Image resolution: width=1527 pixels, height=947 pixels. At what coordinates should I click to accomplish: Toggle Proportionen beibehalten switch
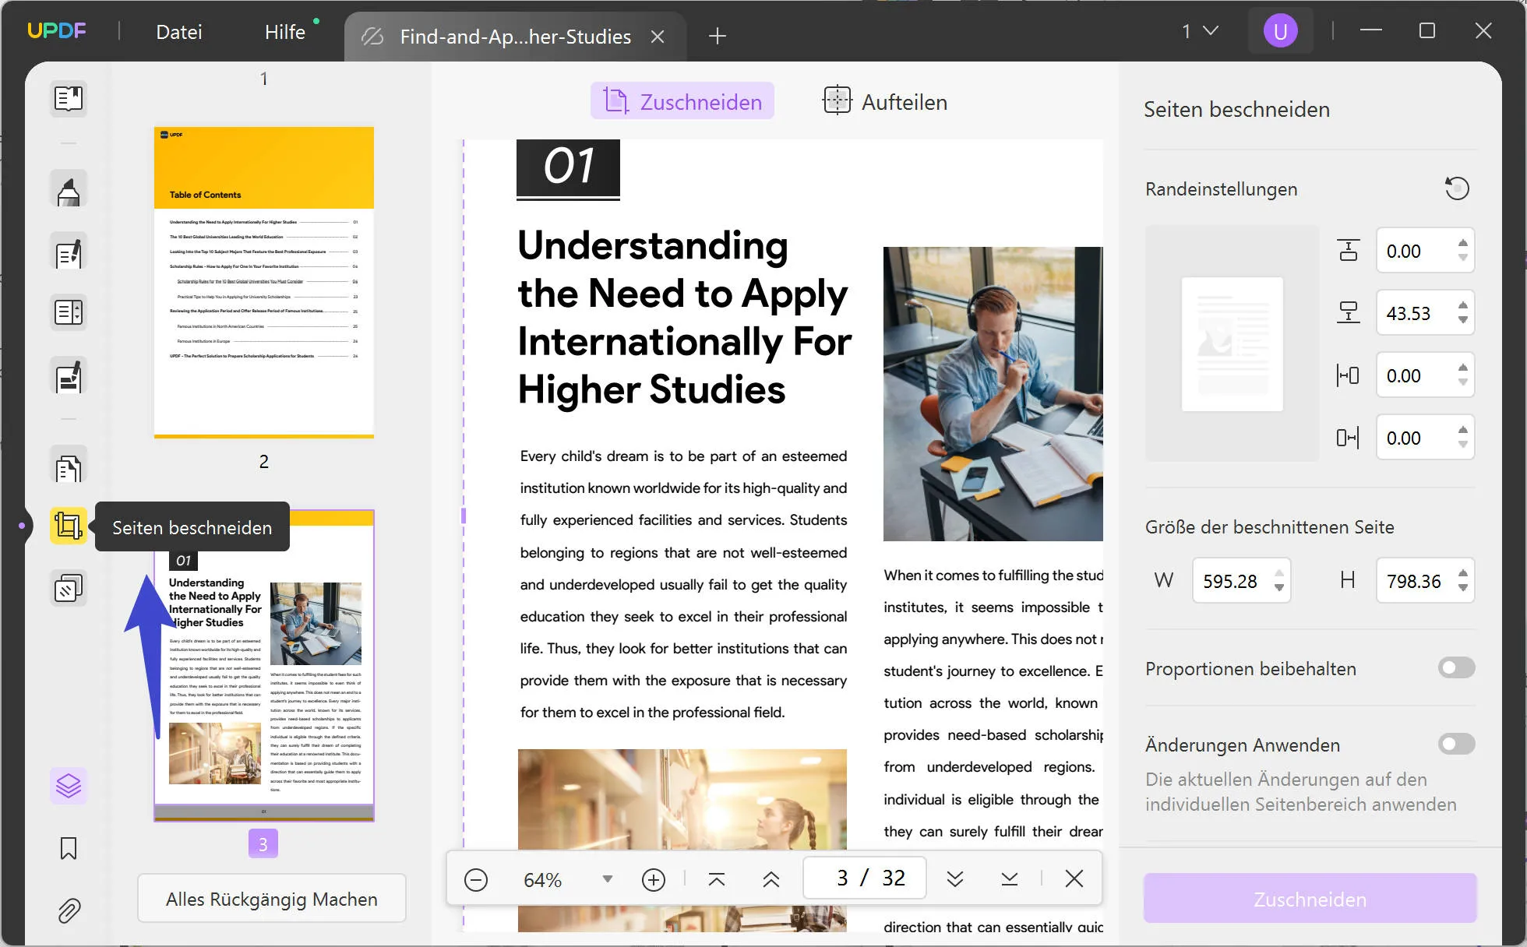click(1456, 668)
